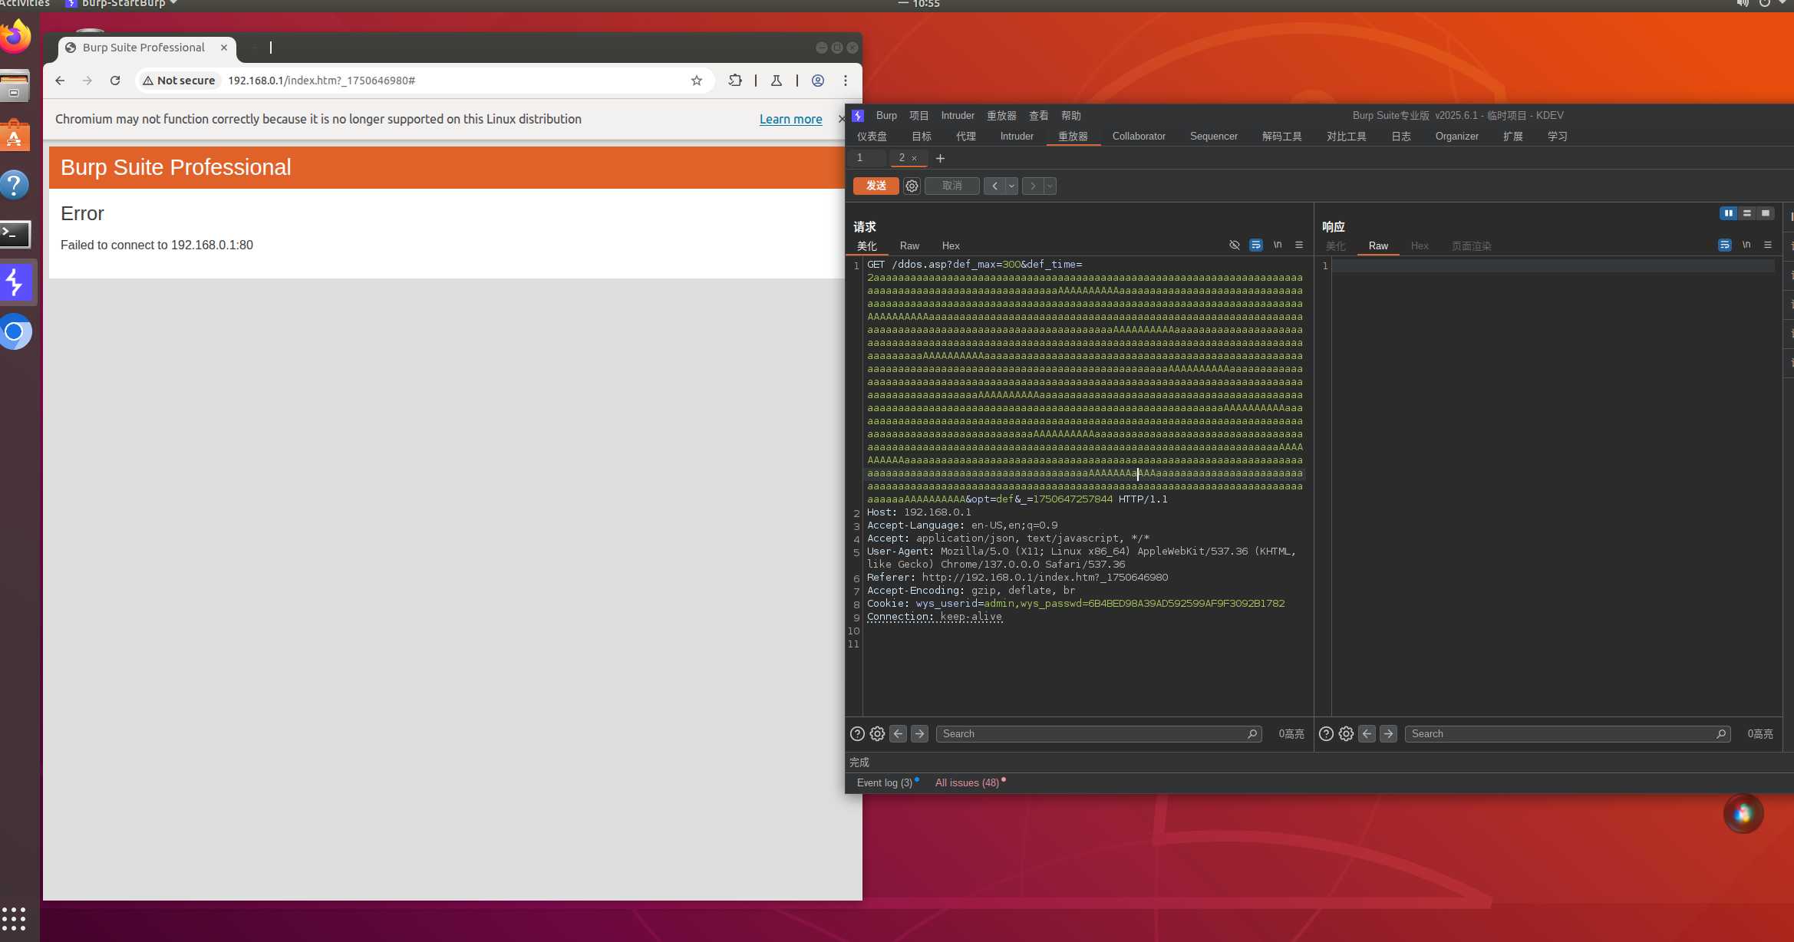Open response 页面渲染 (Render) tab

pyautogui.click(x=1471, y=245)
